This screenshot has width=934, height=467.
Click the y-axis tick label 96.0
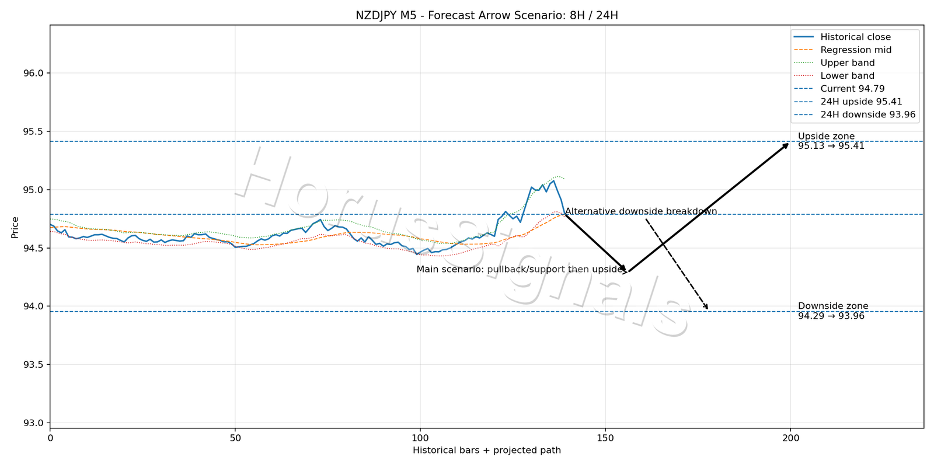pyautogui.click(x=33, y=73)
